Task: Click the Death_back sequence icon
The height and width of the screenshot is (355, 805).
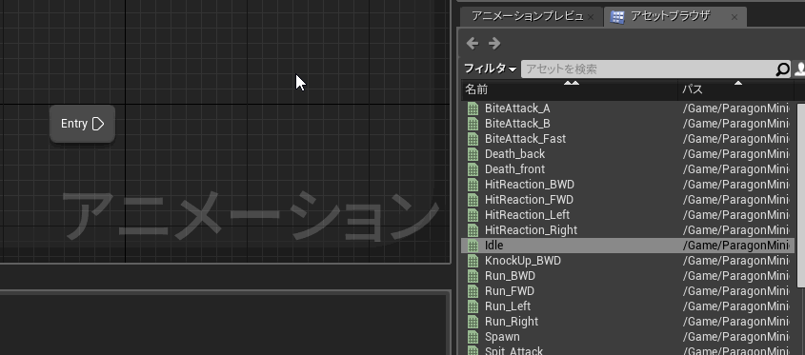Action: tap(473, 154)
